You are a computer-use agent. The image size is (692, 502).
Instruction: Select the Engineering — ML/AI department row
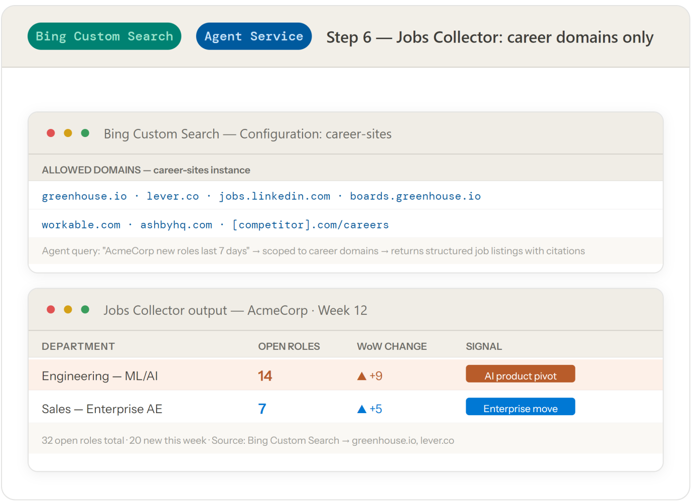346,374
